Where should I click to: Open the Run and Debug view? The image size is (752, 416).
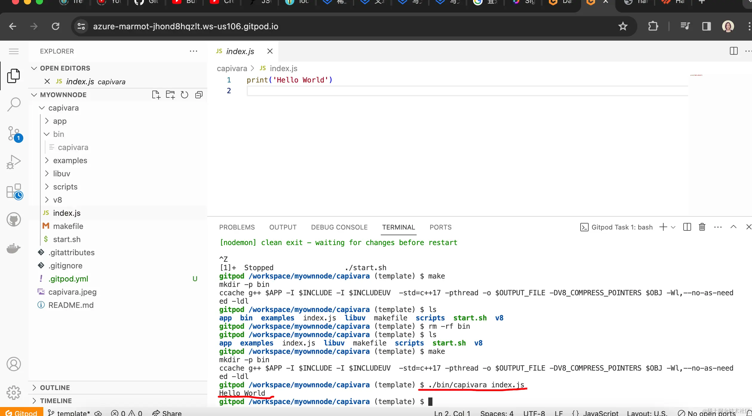click(14, 162)
